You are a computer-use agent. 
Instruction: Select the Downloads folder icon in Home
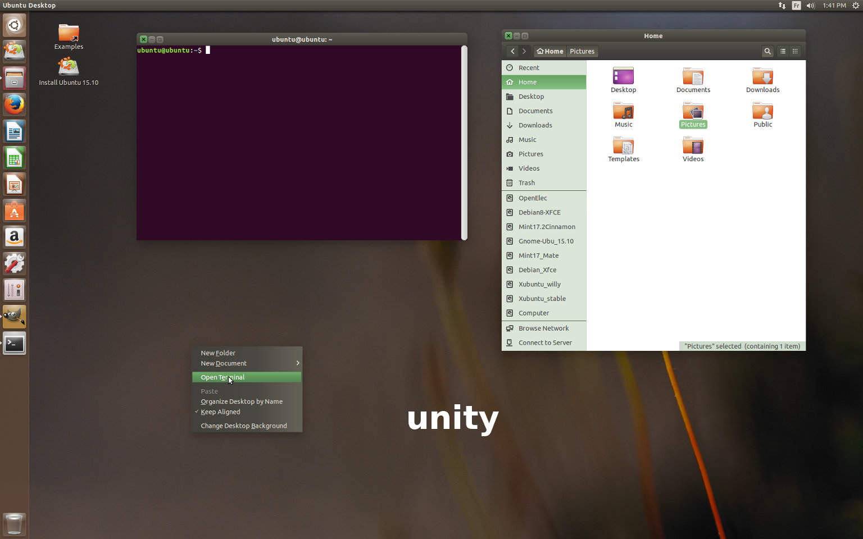(x=763, y=80)
